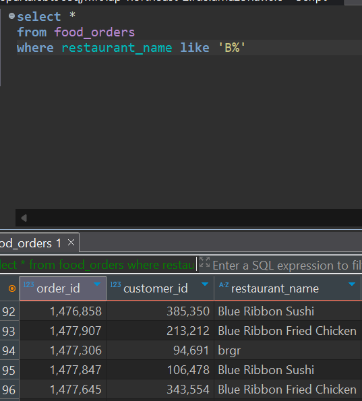Click the A-Z type icon on restaurant_name
The width and height of the screenshot is (362, 401).
(x=224, y=284)
